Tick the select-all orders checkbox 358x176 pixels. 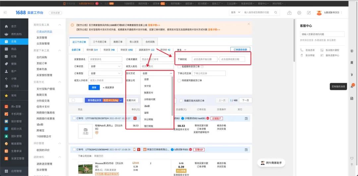[x=73, y=100]
